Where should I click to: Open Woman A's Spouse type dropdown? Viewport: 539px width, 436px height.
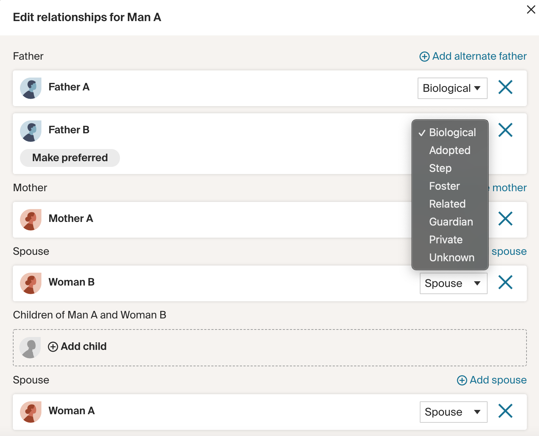453,412
